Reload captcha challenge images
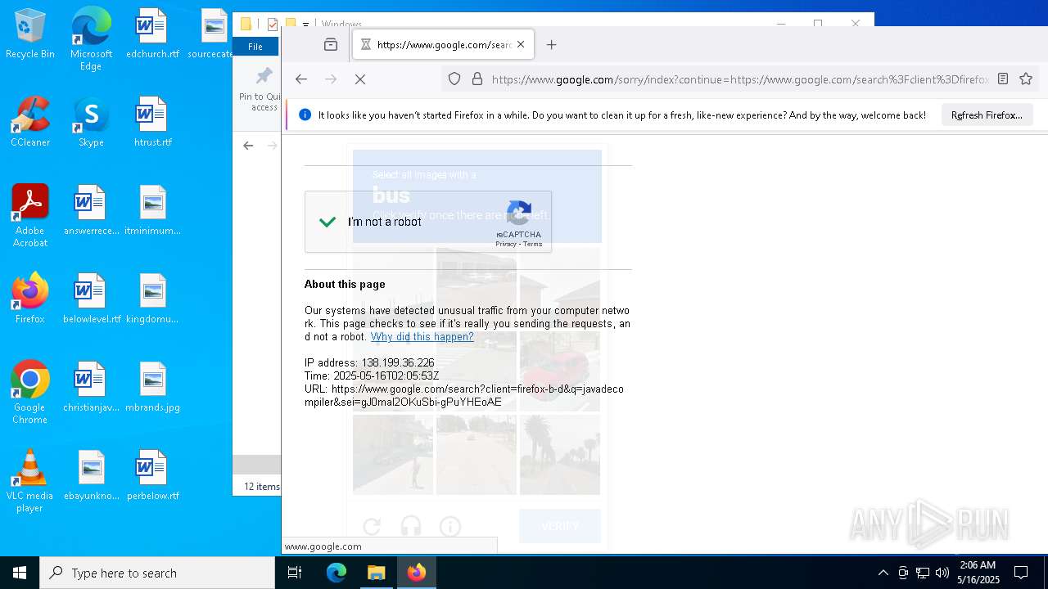 [x=372, y=526]
